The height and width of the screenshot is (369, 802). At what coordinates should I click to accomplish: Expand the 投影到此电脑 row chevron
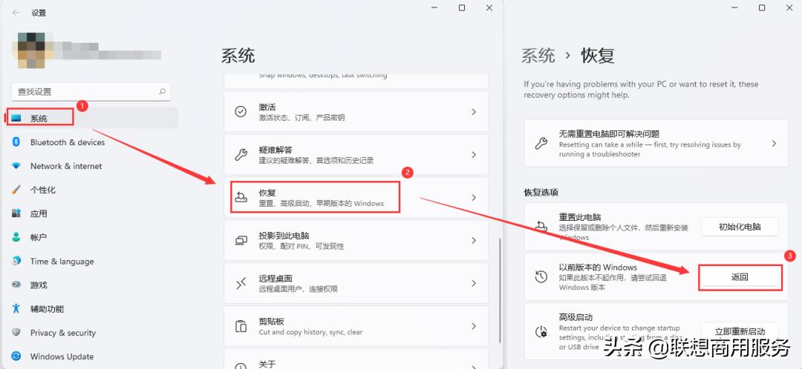point(474,240)
